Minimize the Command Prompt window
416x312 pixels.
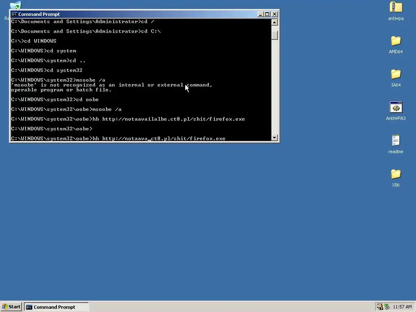[260, 14]
